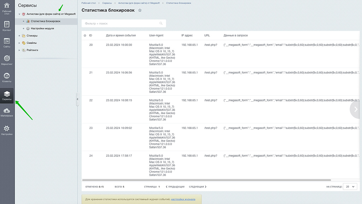
Task: Select Статистика блокировок in the tree
Action: [45, 21]
